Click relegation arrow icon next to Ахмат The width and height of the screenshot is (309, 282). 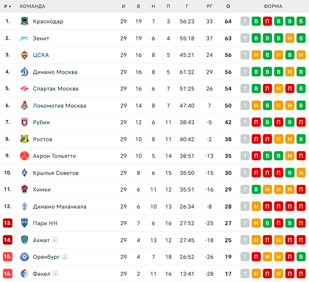click(x=54, y=240)
